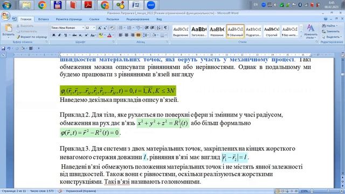Toggle justified alignment button
The image size is (345, 194).
138,35
